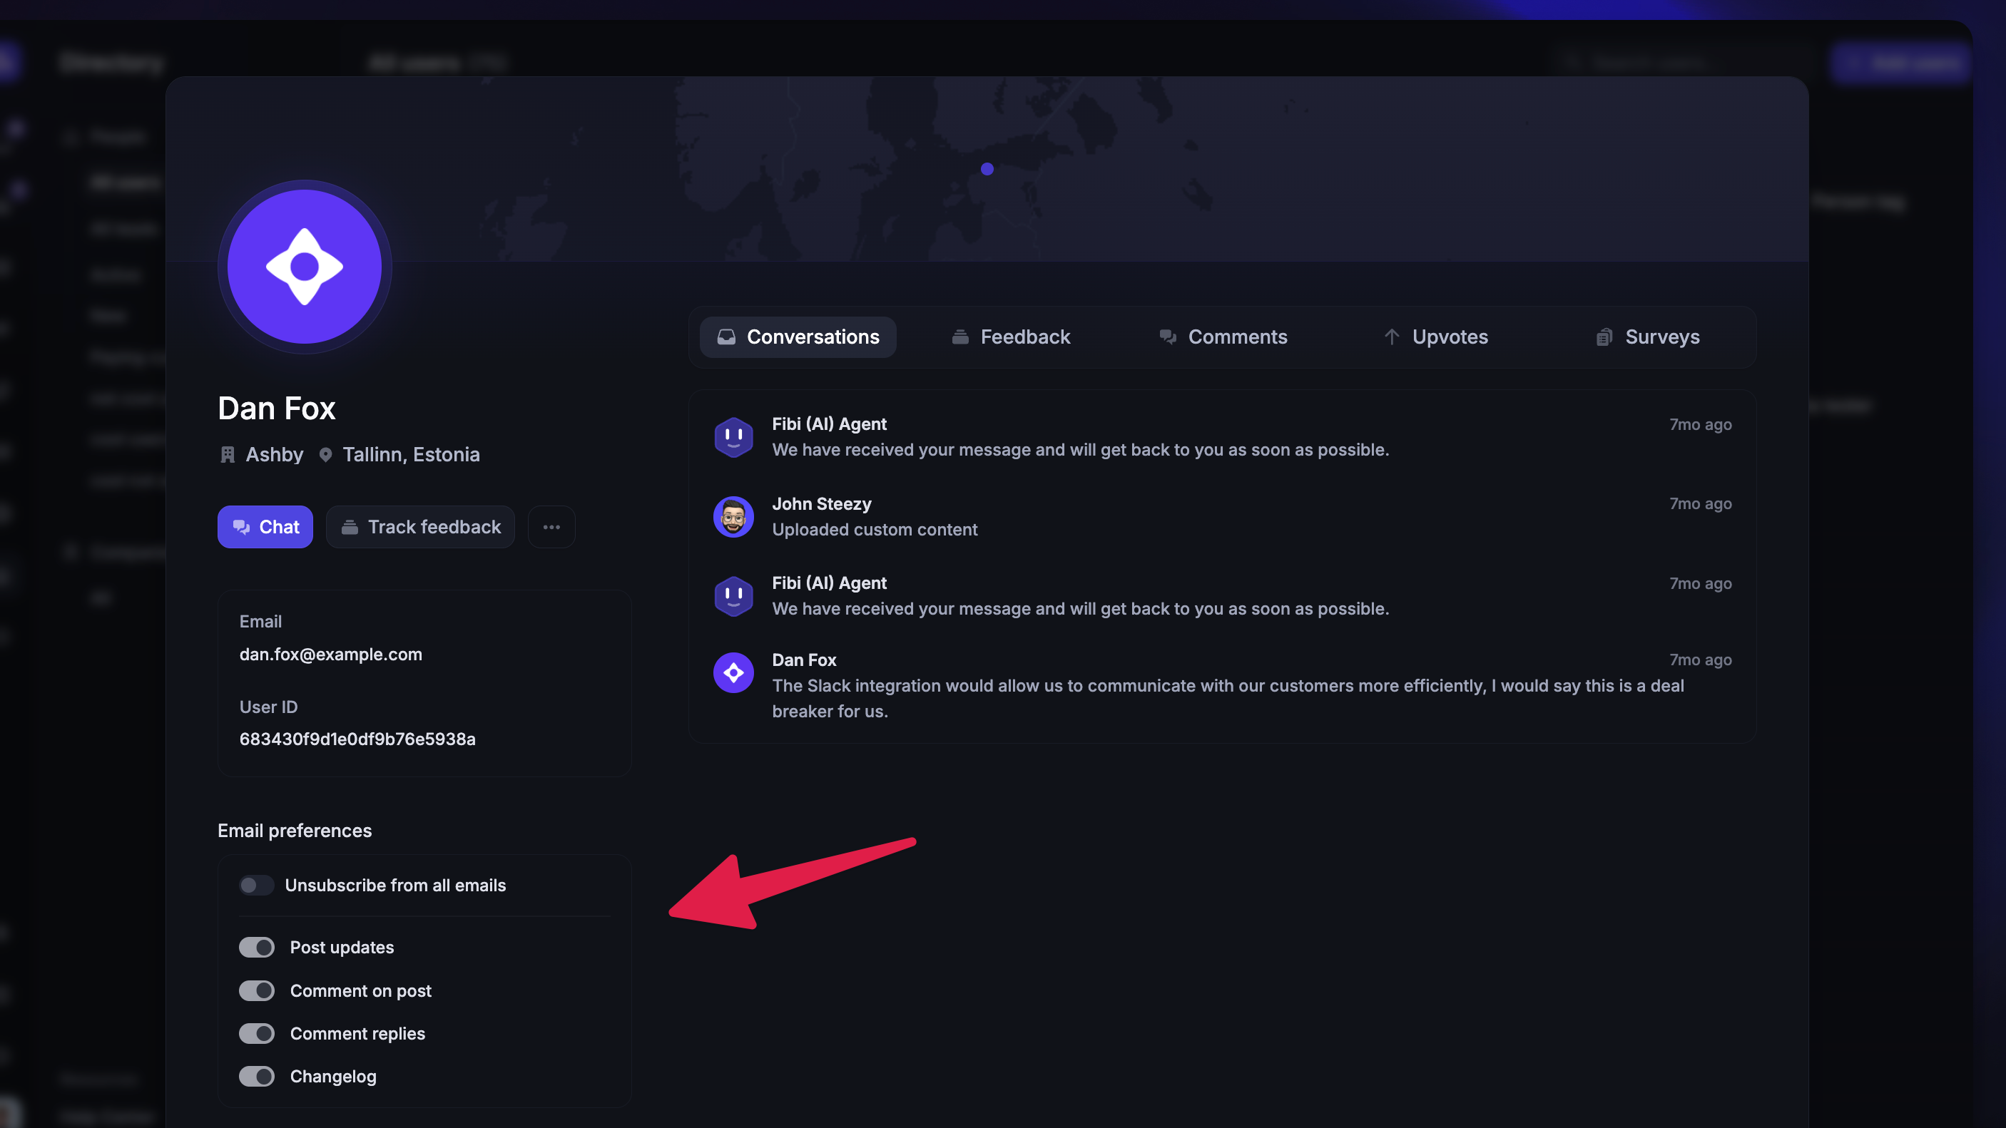The width and height of the screenshot is (2006, 1128).
Task: Open the Surveys tab
Action: tap(1646, 337)
